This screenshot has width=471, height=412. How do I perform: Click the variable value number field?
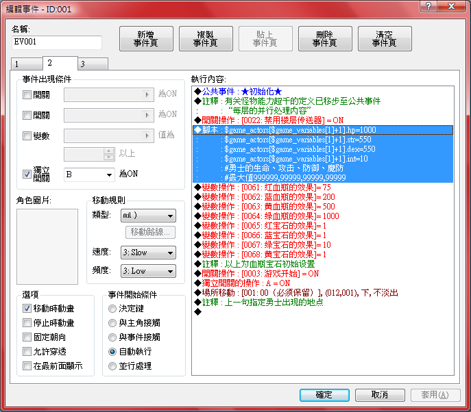coord(84,154)
